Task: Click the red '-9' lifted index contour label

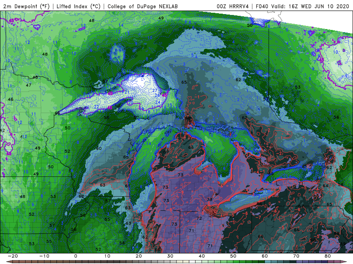Action: (181, 192)
